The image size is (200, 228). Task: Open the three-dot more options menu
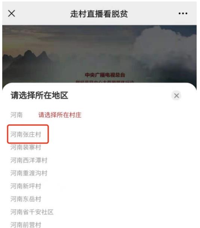point(183,13)
